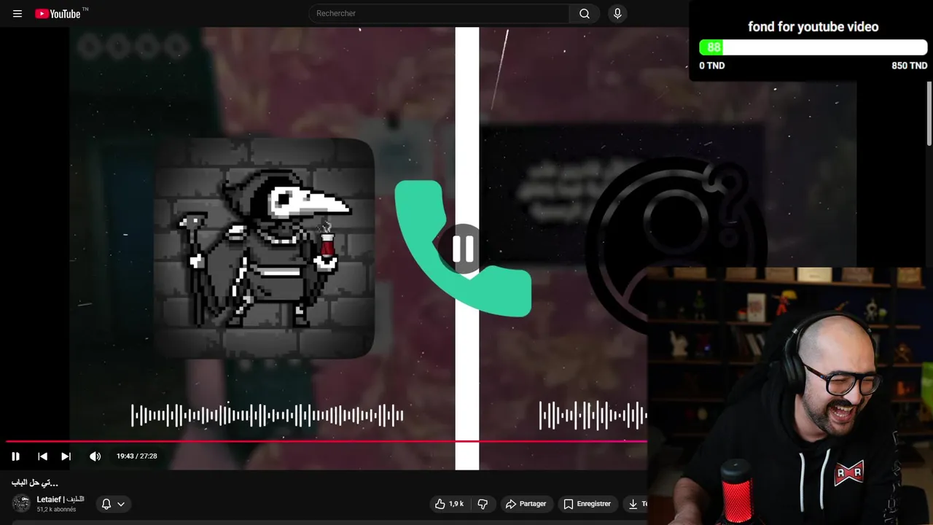Toggle the notification bell for Letaief
Image resolution: width=933 pixels, height=525 pixels.
click(x=106, y=504)
